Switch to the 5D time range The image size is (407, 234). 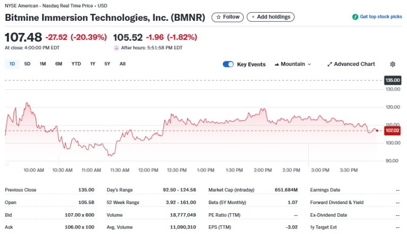(x=27, y=64)
